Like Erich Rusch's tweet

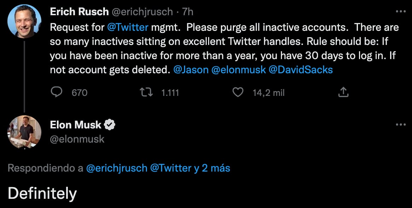(238, 92)
